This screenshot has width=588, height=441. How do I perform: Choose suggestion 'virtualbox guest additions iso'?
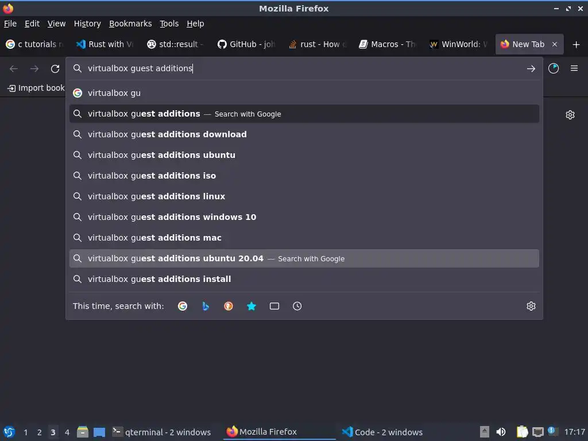(304, 176)
